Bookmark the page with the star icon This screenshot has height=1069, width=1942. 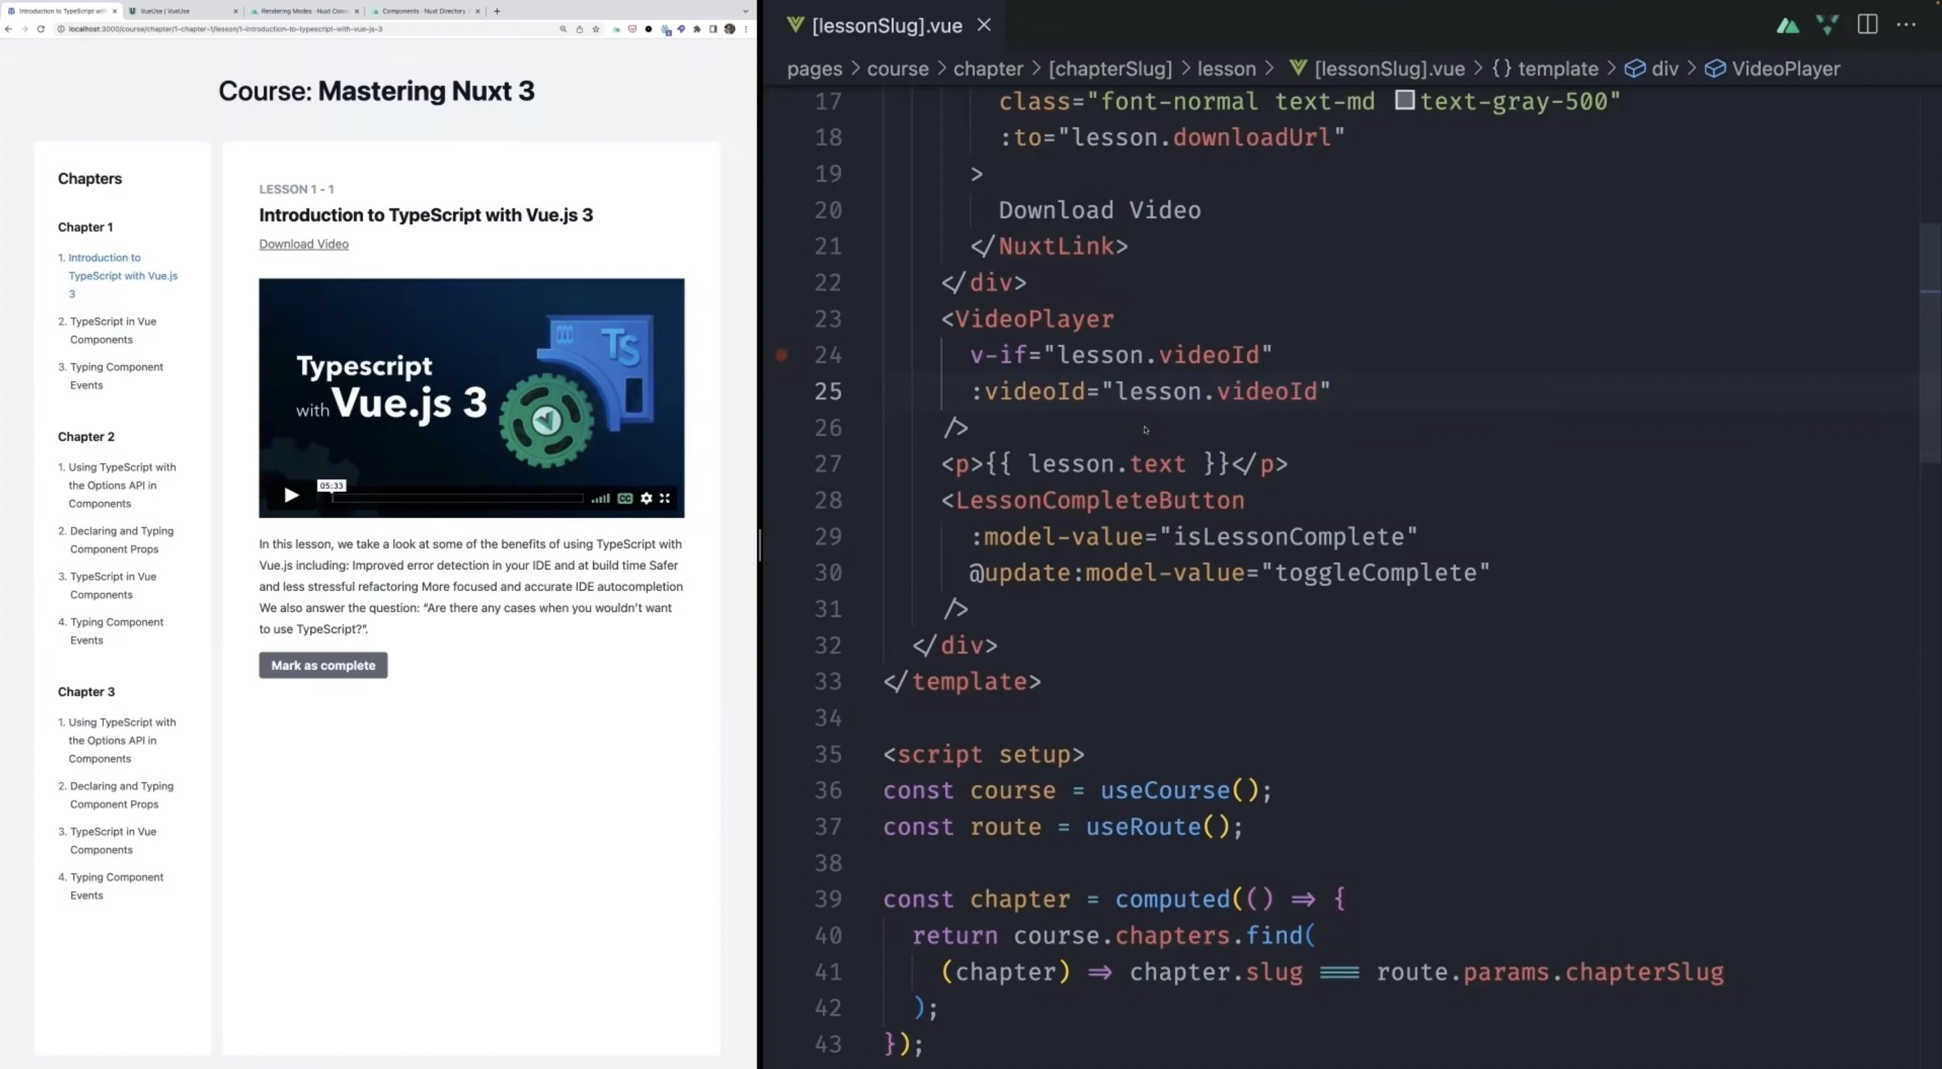(596, 30)
